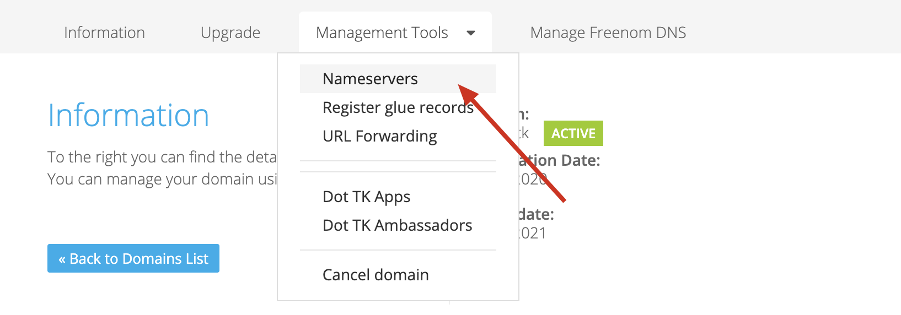Image resolution: width=901 pixels, height=315 pixels.
Task: Open the Upgrade tab
Action: point(230,32)
